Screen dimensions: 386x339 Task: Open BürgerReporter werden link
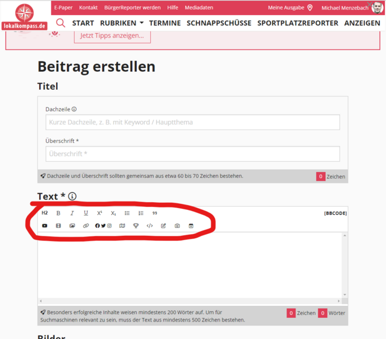133,8
